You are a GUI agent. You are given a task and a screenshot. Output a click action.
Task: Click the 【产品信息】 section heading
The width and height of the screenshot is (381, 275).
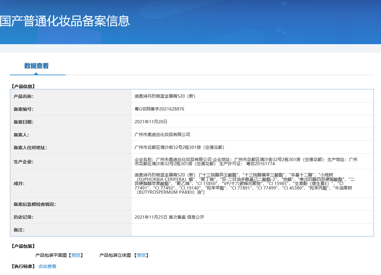(x=23, y=86)
